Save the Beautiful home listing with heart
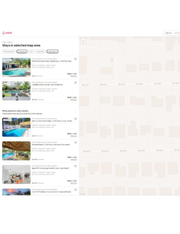The height and width of the screenshot is (234, 180). coord(75,166)
